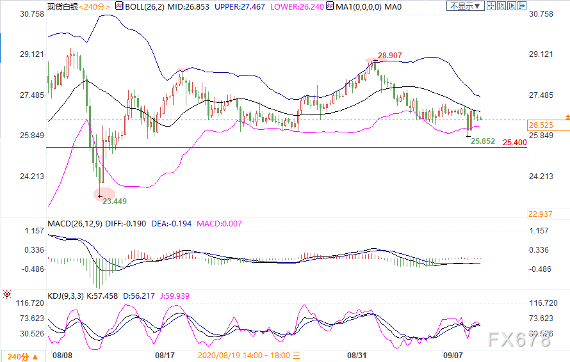Click the third layout icon at top right
This screenshot has height=362, width=570.
tap(510, 6)
